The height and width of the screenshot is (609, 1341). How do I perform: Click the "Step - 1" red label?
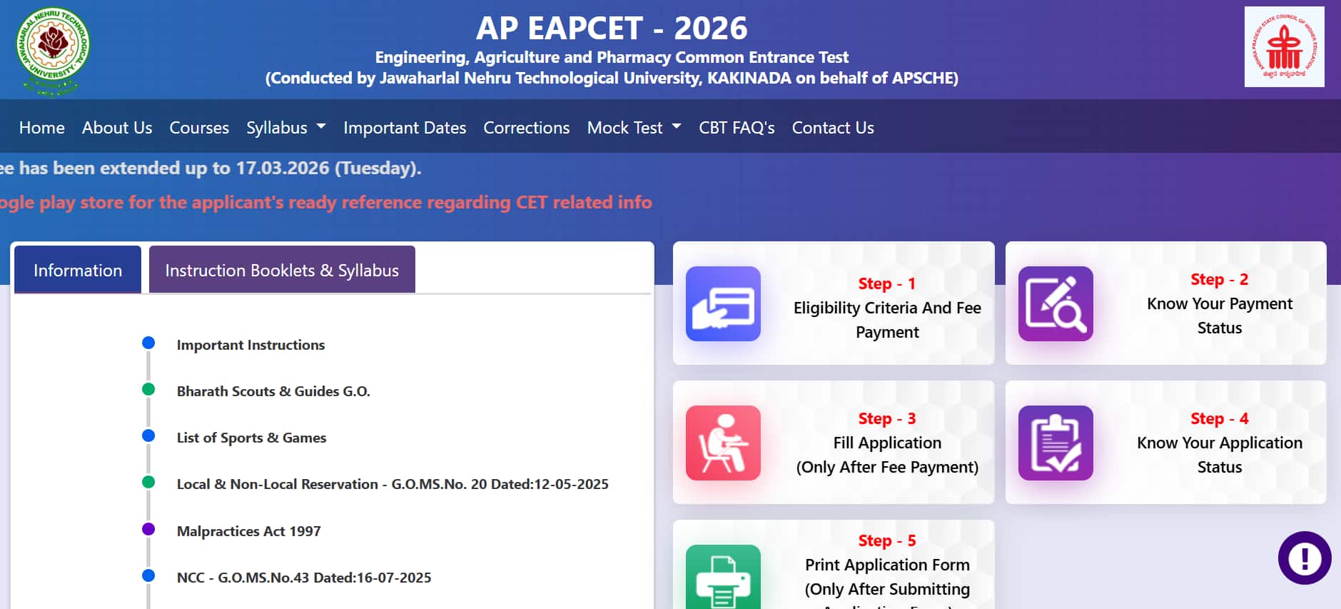[887, 283]
